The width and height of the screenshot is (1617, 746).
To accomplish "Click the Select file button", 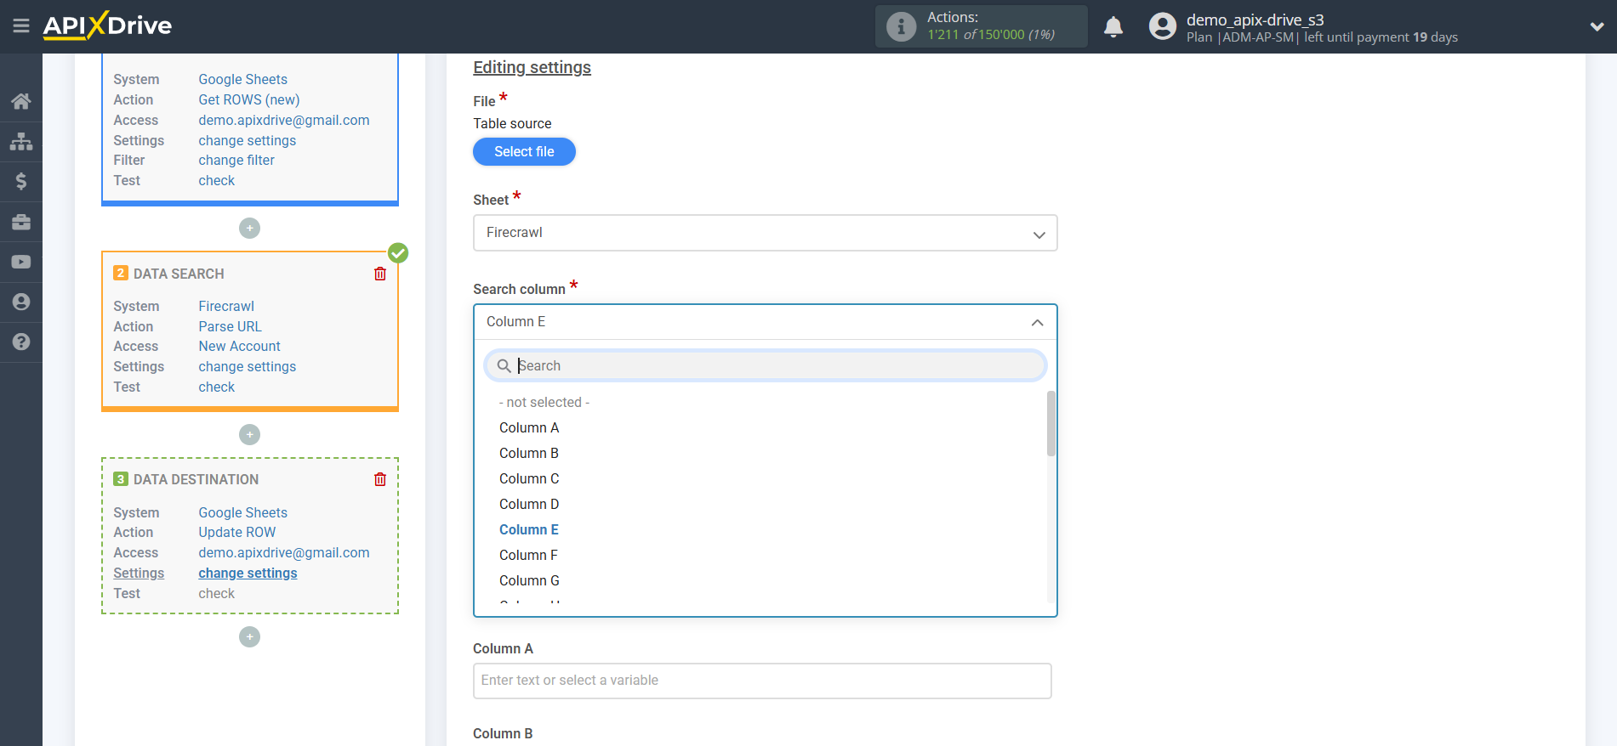I will pyautogui.click(x=524, y=151).
